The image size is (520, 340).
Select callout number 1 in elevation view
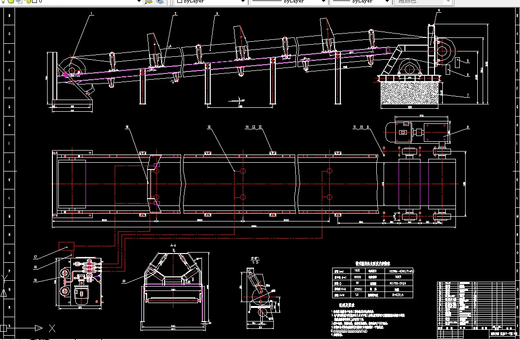92,14
